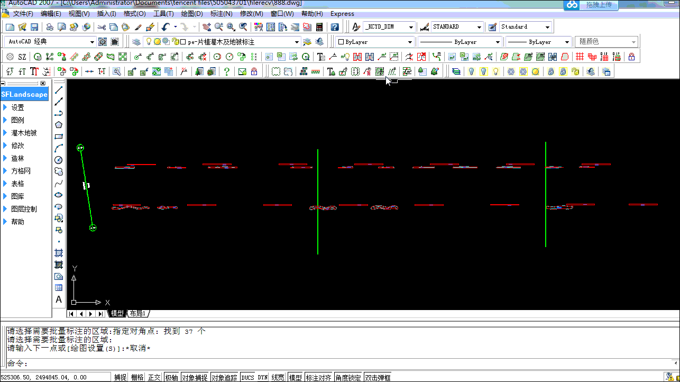The image size is (680, 382).
Task: Open the Table tool in draw toolbar
Action: tap(59, 288)
